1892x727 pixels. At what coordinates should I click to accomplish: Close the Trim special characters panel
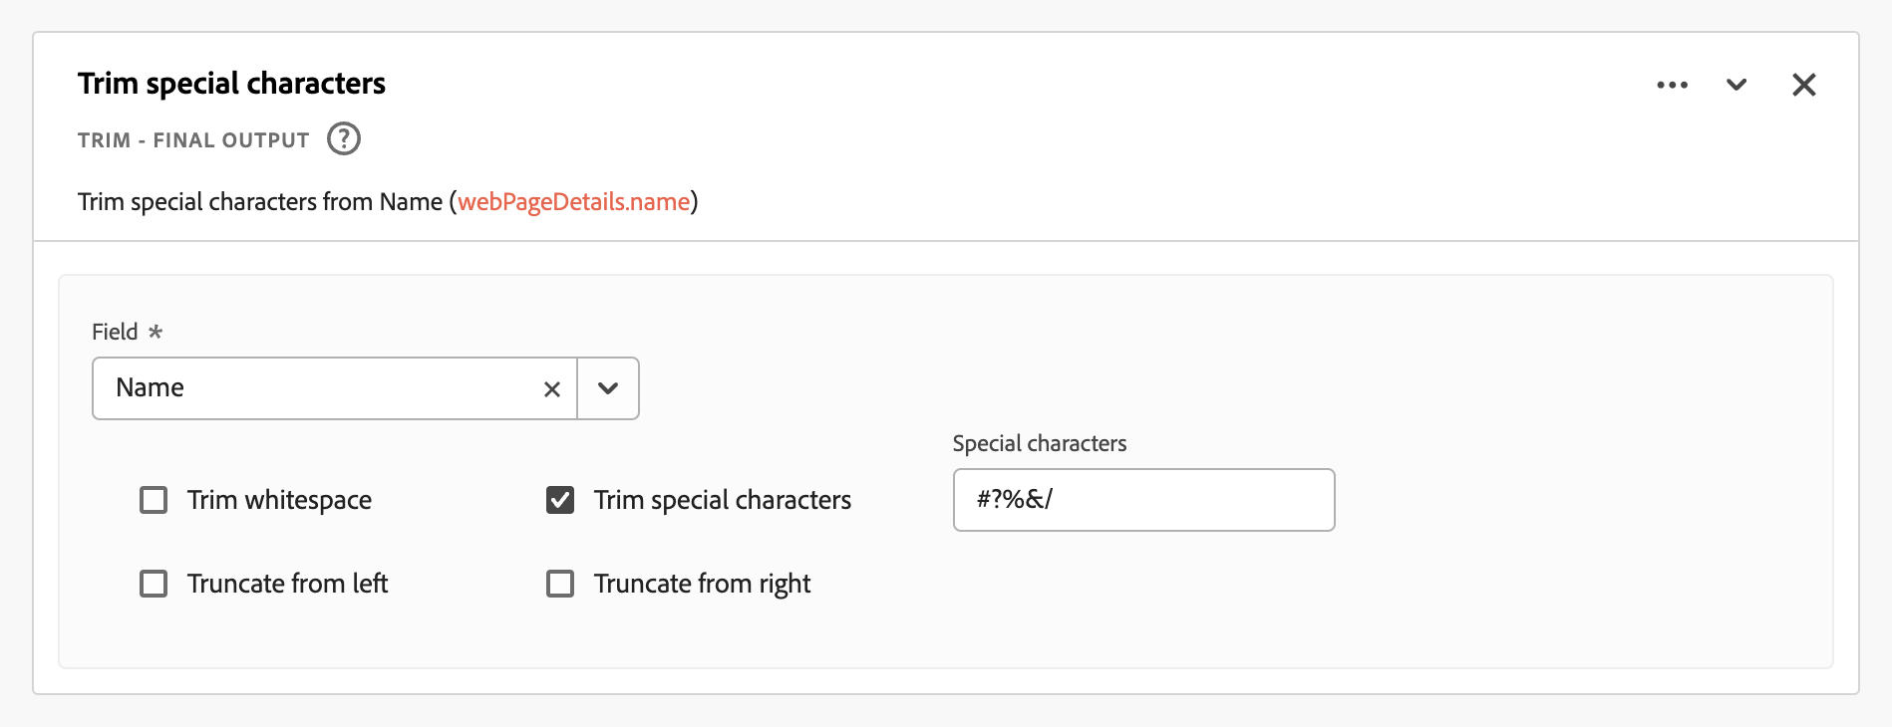point(1803,86)
